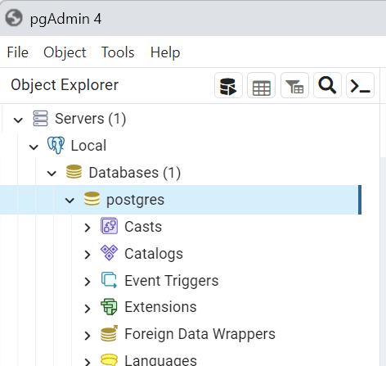Screen dimensions: 386x366
Task: Collapse the Servers (1) tree node
Action: point(18,120)
